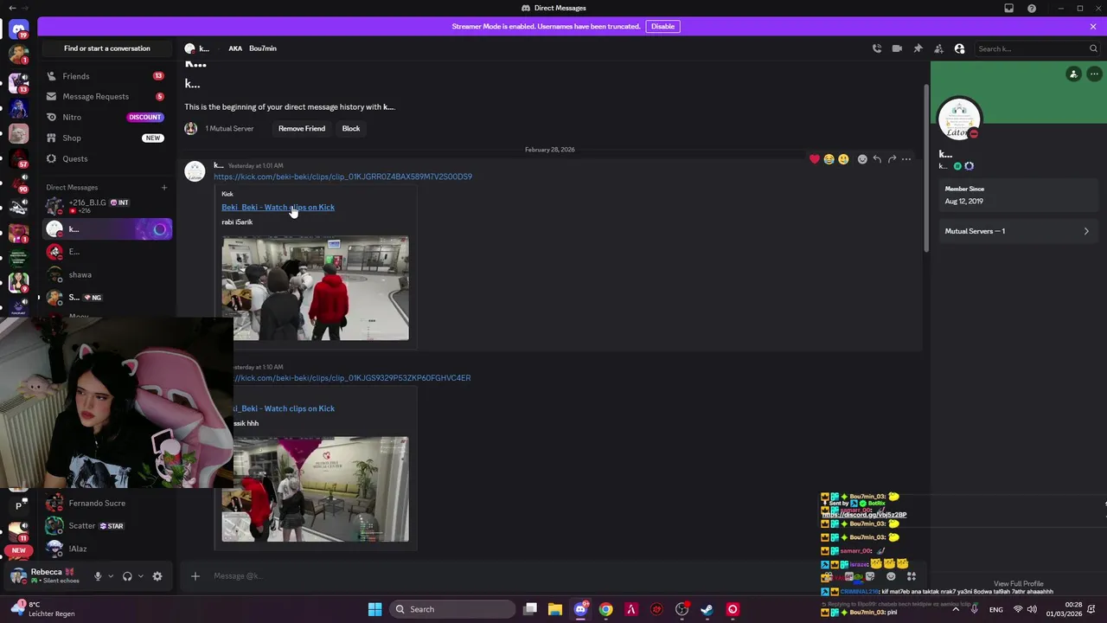
Task: Open Message Requests
Action: 106,96
